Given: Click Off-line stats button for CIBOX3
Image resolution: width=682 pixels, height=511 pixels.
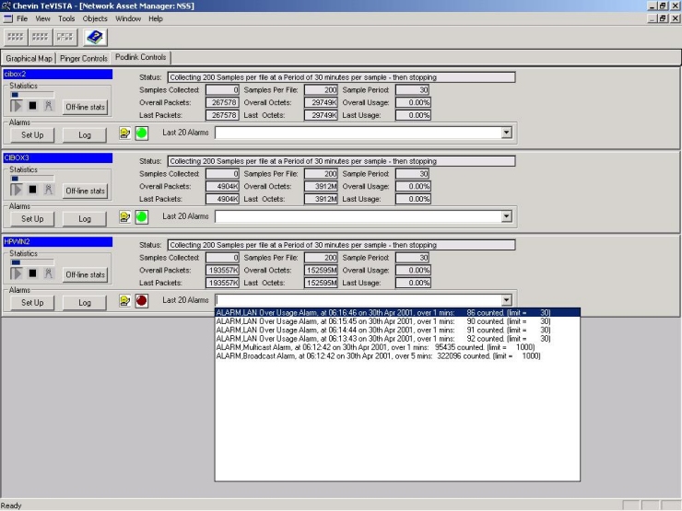Looking at the screenshot, I should 85,191.
